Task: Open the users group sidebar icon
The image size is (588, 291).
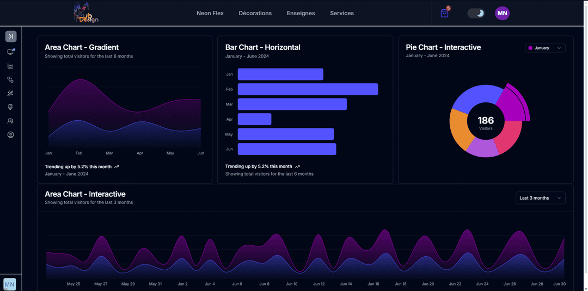Action: (10, 121)
